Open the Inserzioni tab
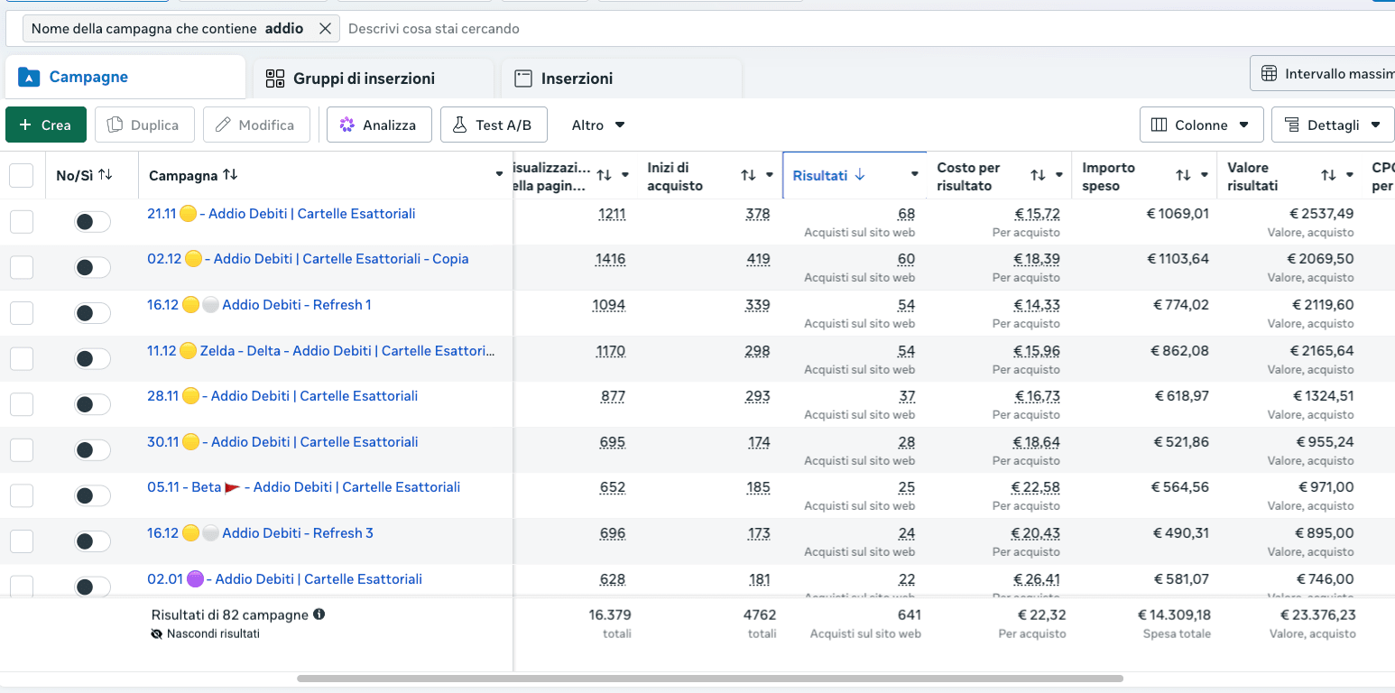 click(622, 79)
